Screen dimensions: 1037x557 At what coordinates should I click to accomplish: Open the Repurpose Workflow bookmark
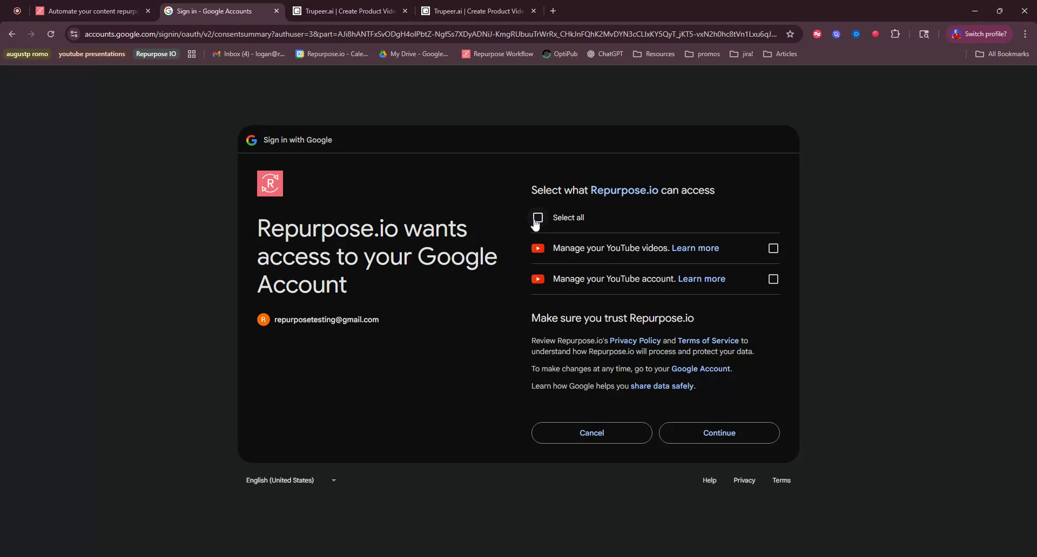point(497,54)
